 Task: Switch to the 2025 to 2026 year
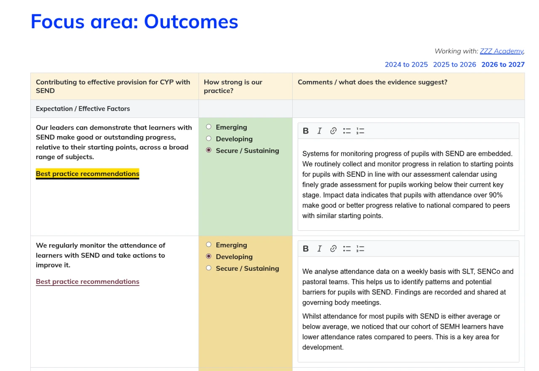[455, 64]
